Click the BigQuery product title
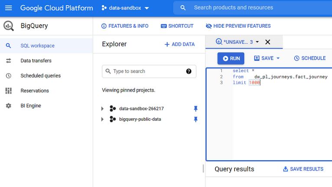The height and width of the screenshot is (187, 332). 34,26
